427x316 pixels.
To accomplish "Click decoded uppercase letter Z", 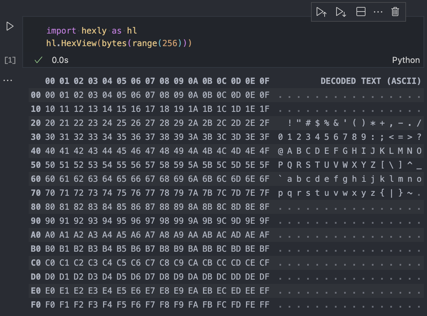I will tap(373, 165).
